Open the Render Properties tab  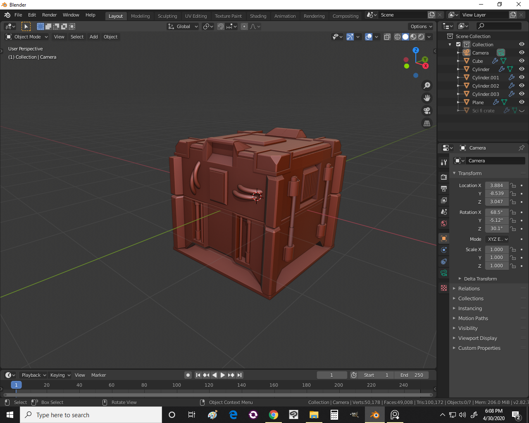point(443,176)
